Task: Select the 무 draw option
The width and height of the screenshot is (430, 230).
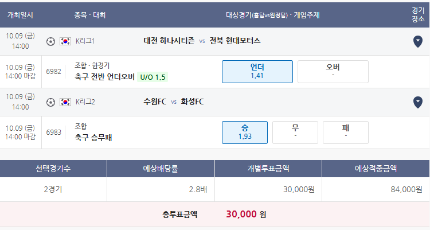Action: coord(295,132)
